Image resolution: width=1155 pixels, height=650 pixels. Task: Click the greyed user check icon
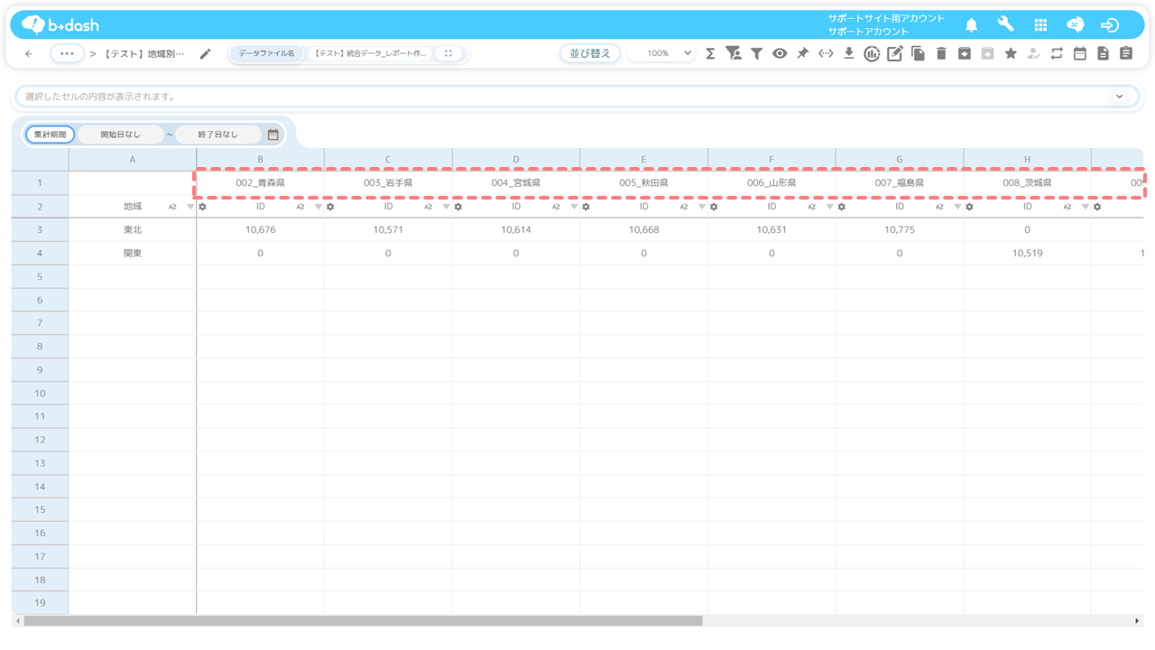point(1033,54)
